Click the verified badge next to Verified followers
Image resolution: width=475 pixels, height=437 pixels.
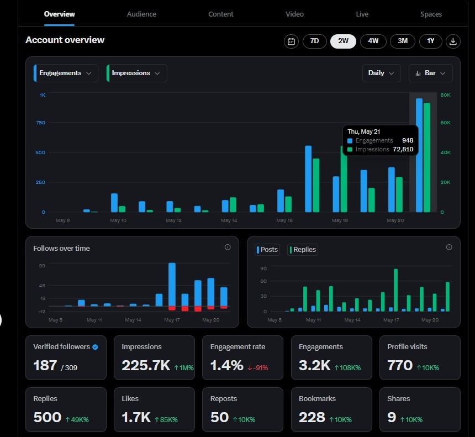tap(95, 347)
